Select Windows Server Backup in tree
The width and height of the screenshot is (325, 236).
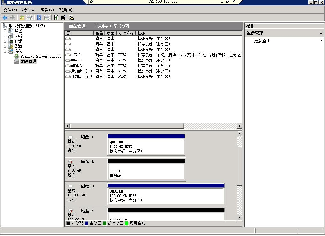[x=41, y=56]
